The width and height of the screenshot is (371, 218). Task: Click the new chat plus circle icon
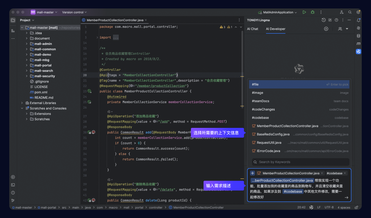pos(326,29)
